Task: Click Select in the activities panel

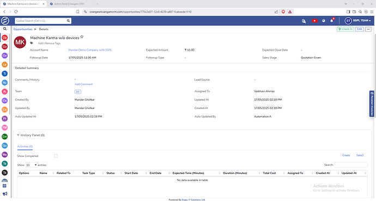Action: click(x=360, y=155)
